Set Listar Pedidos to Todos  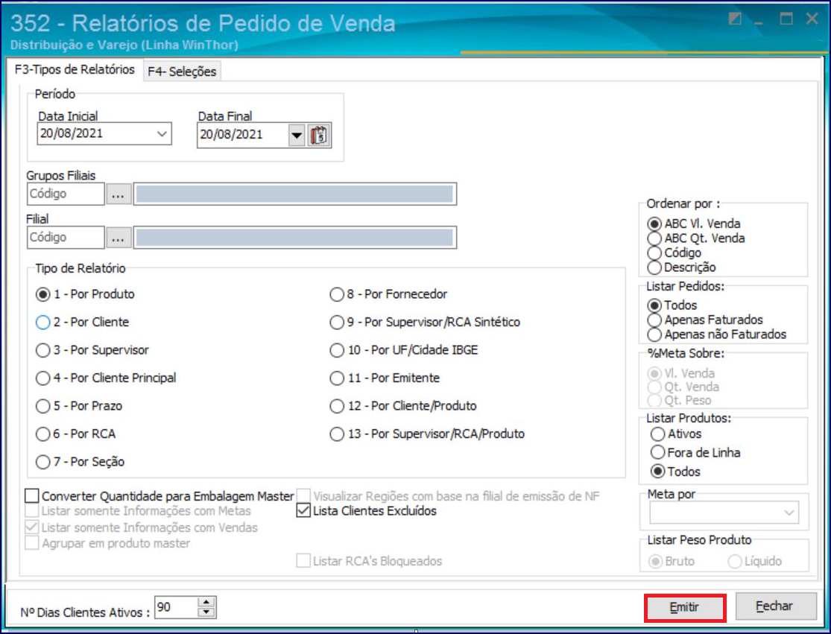(672, 305)
